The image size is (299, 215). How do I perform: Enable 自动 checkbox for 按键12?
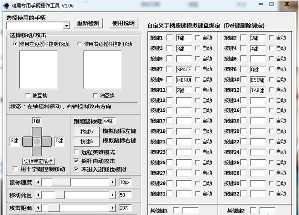[x=271, y=90]
